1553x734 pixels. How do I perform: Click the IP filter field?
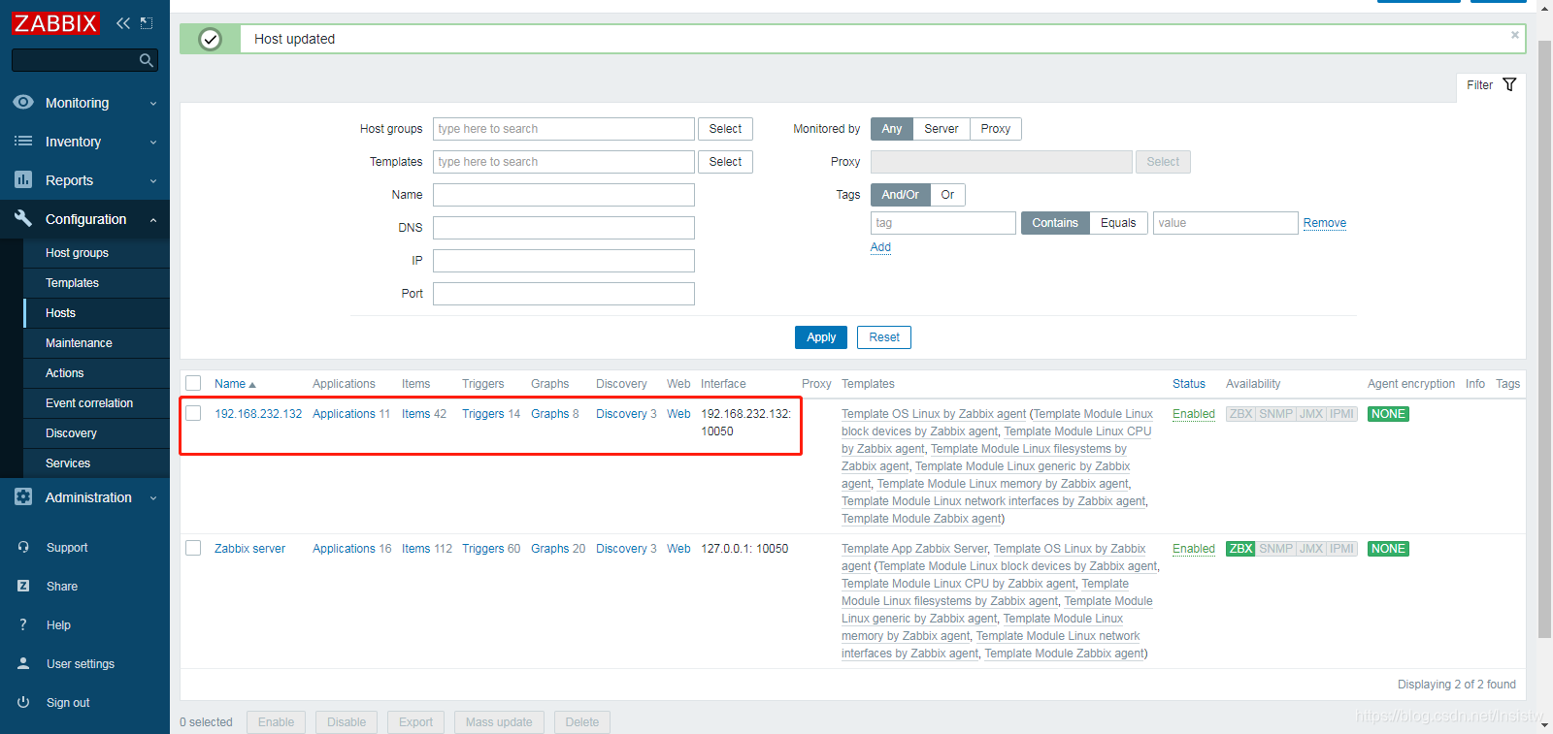(564, 261)
